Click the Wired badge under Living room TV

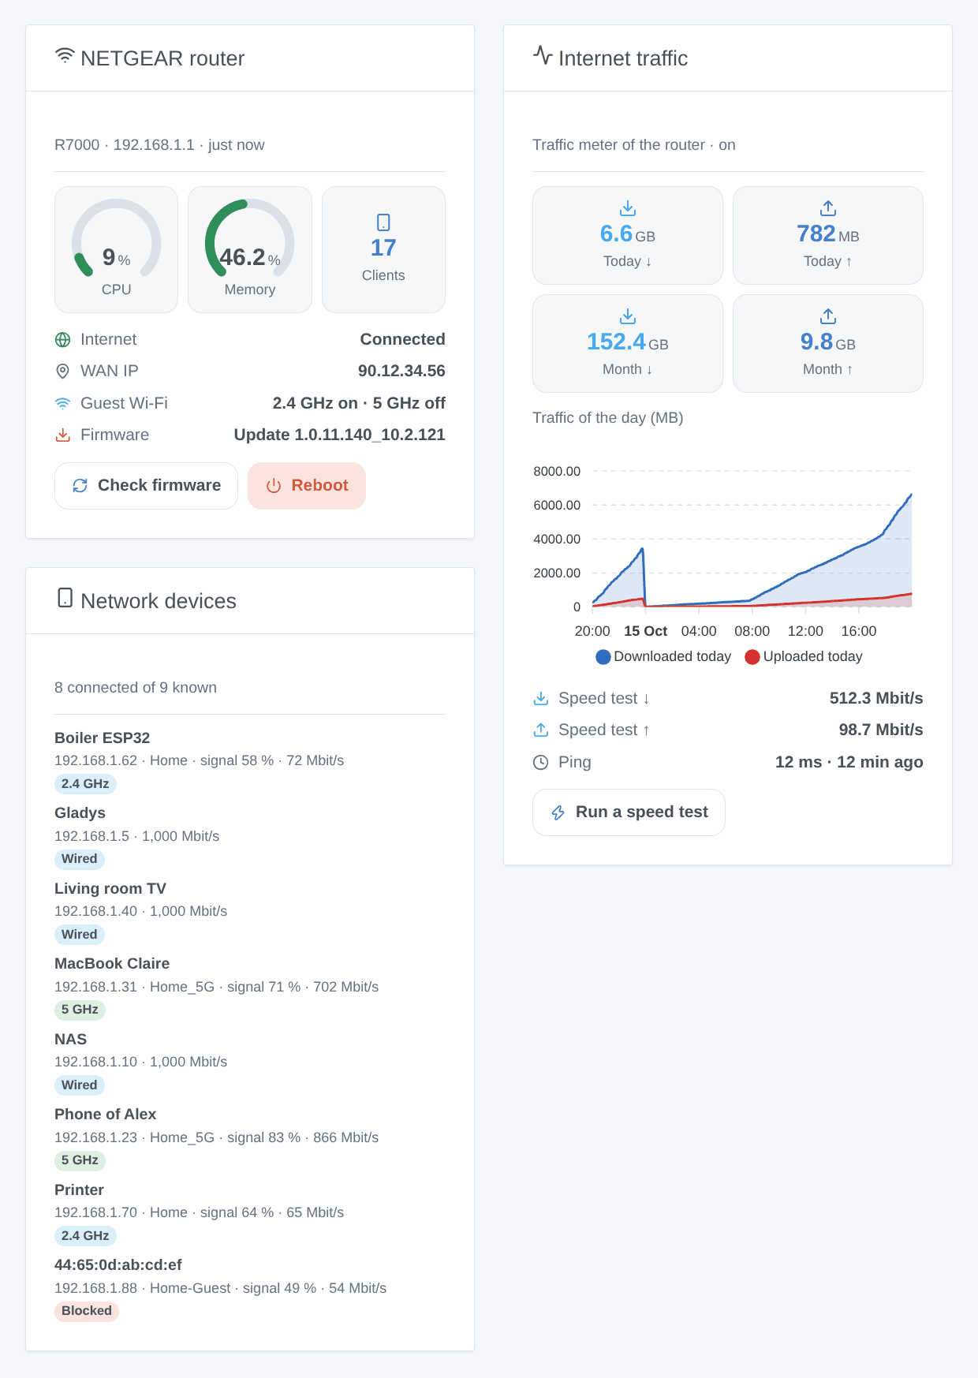pos(80,935)
